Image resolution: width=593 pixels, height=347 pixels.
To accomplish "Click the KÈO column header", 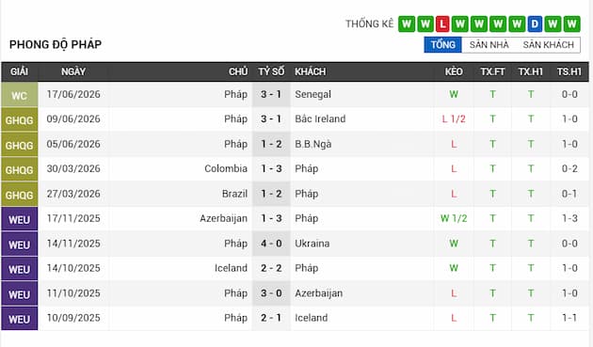I will [454, 71].
